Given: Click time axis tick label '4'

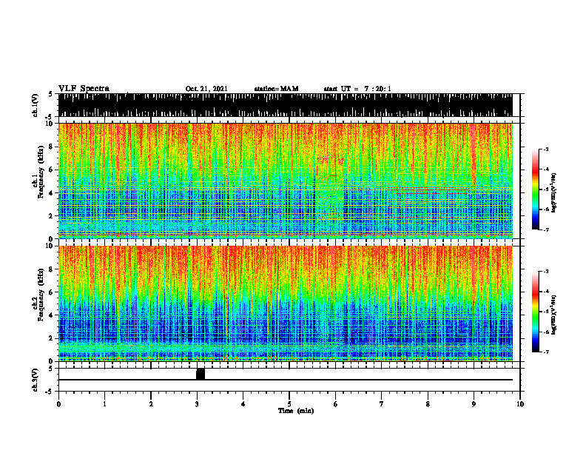Looking at the screenshot, I should point(243,404).
